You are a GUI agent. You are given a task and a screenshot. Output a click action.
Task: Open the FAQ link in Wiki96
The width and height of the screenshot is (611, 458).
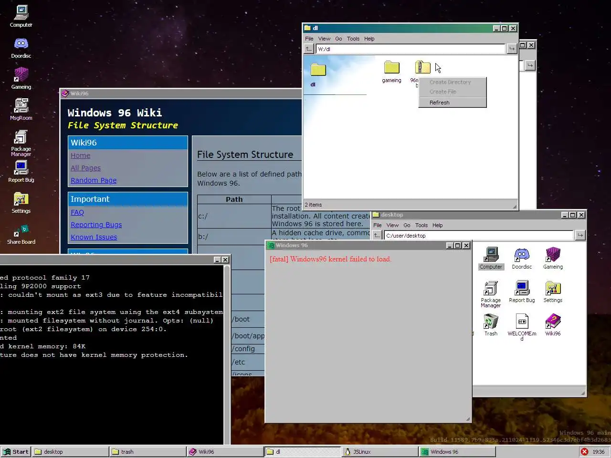pos(77,212)
